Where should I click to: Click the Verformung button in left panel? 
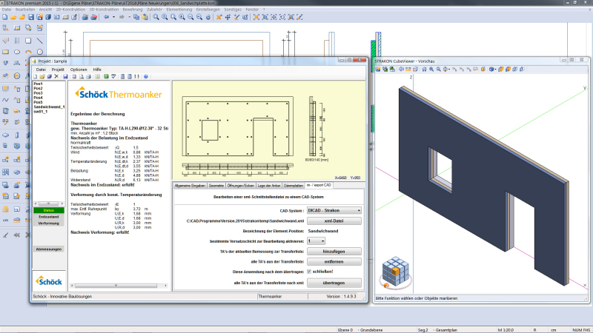coord(49,223)
